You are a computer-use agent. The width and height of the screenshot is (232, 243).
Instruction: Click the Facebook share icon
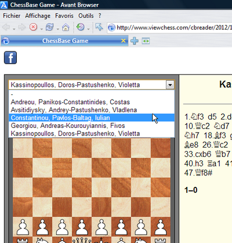[x=10, y=57]
